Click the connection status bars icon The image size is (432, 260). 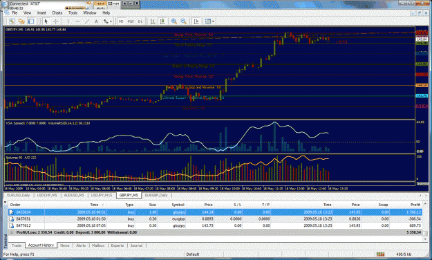pyautogui.click(x=380, y=254)
